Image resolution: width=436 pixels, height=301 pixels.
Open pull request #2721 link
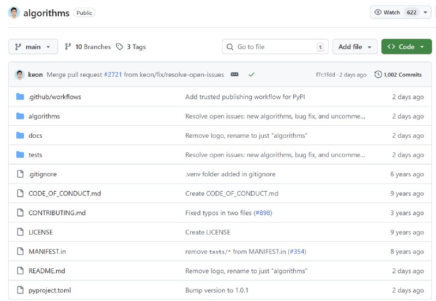coord(113,75)
